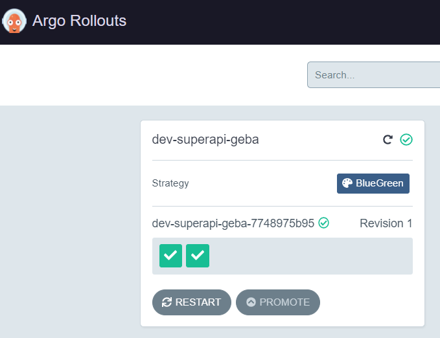Select the second green pod checkmark box
The width and height of the screenshot is (440, 338).
click(198, 256)
